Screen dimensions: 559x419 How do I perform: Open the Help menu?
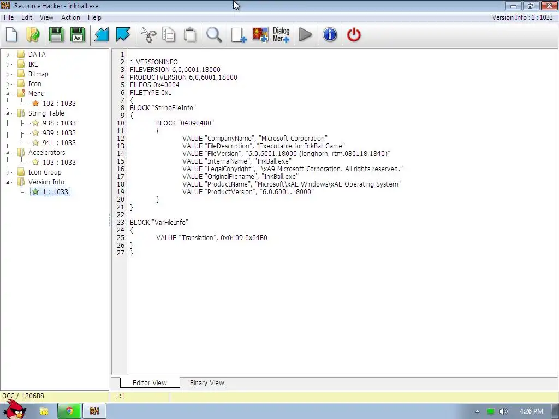click(94, 17)
